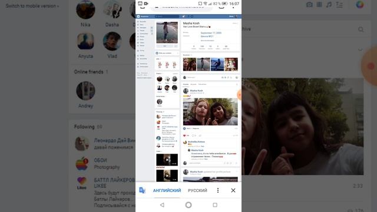Open the translation bar three-dot menu
Viewport: 377px width, 212px height.
click(218, 190)
